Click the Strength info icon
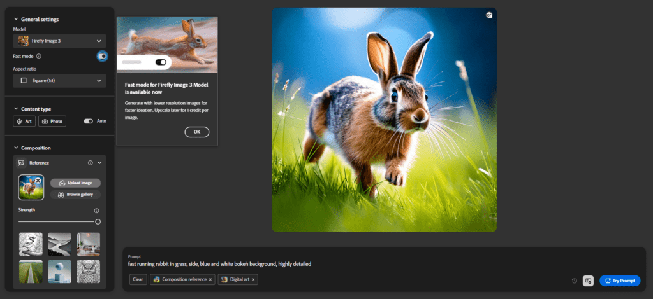 pyautogui.click(x=96, y=211)
